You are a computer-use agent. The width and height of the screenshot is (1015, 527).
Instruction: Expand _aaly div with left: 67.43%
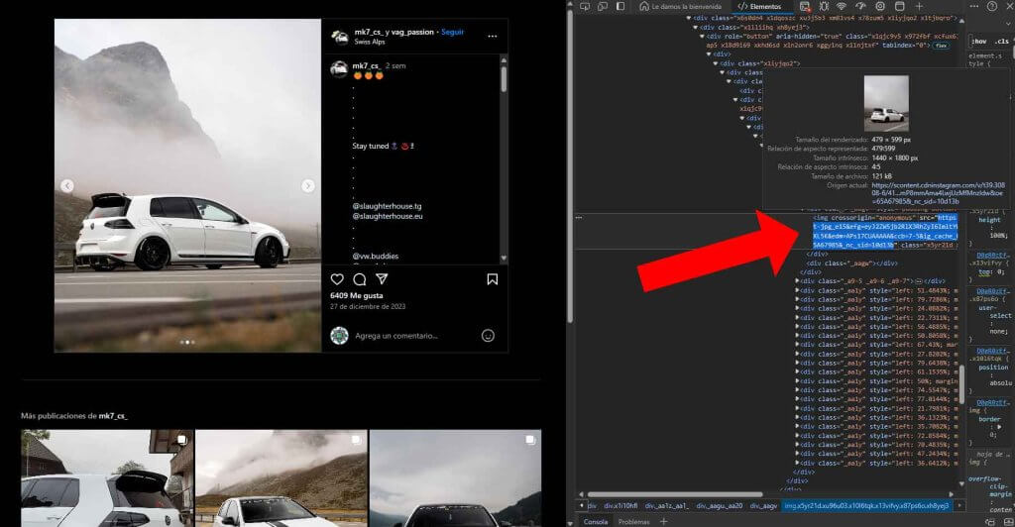point(797,345)
